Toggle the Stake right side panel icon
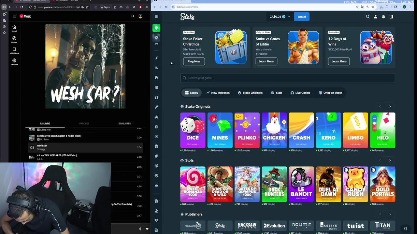This screenshot has width=417, height=234. [391, 17]
